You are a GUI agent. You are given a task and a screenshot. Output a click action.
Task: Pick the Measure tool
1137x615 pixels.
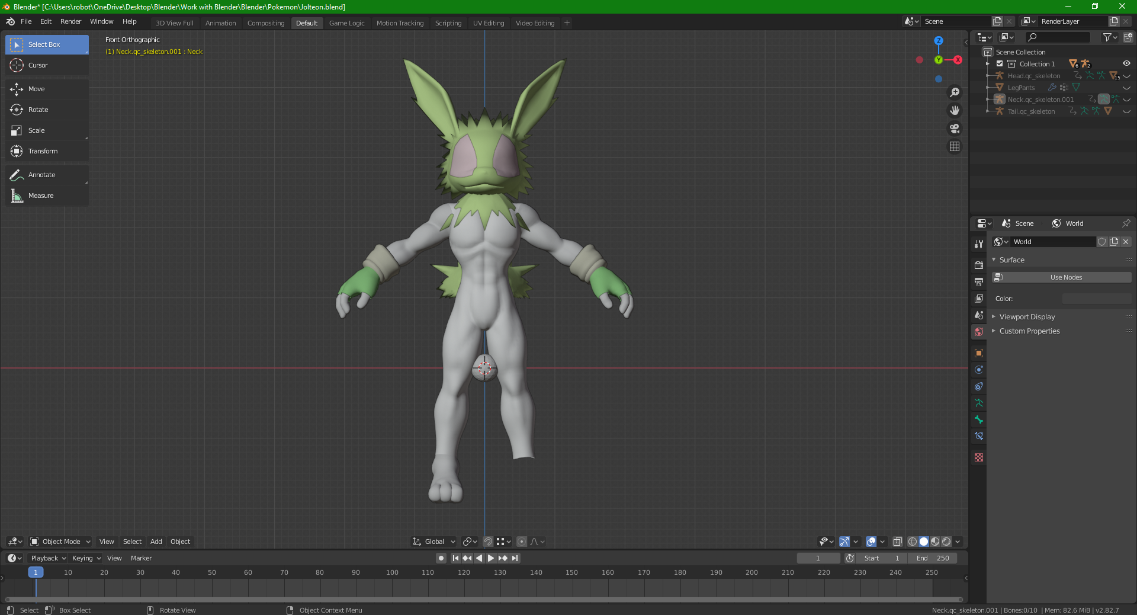pyautogui.click(x=47, y=196)
